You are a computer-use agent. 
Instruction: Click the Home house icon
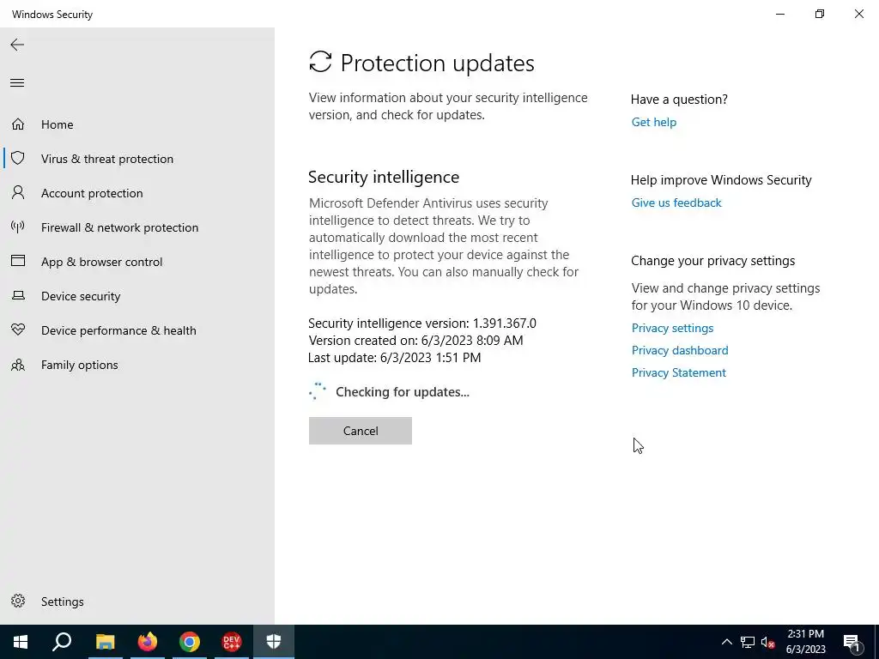point(18,124)
